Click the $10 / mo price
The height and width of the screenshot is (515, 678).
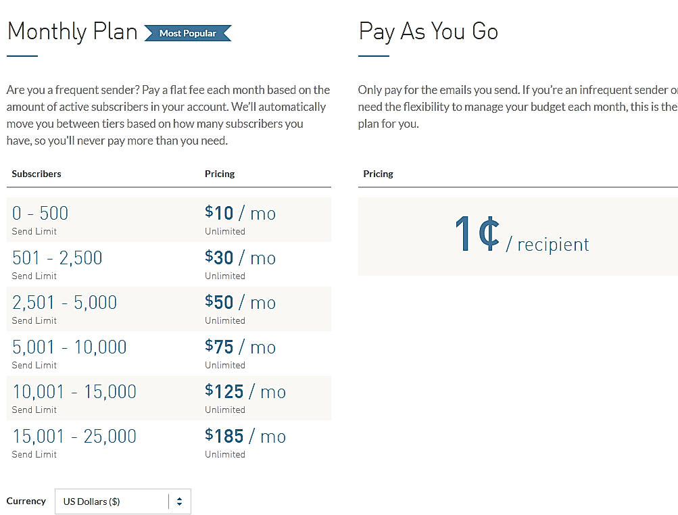[241, 213]
